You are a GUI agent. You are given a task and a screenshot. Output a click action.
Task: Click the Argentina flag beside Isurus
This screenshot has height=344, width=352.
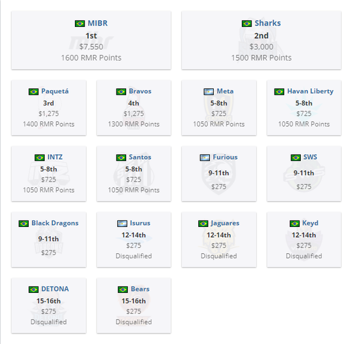[x=122, y=224]
